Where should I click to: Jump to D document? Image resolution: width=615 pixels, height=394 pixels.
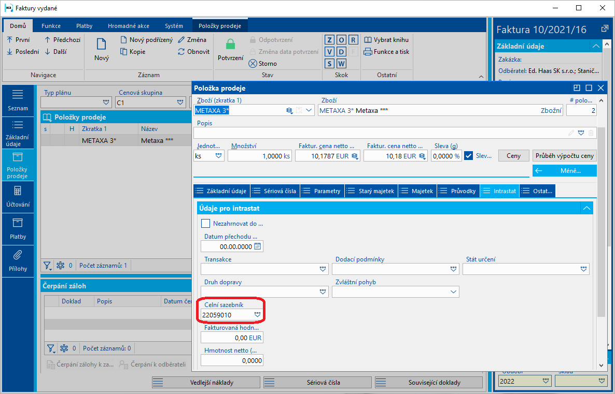341,52
